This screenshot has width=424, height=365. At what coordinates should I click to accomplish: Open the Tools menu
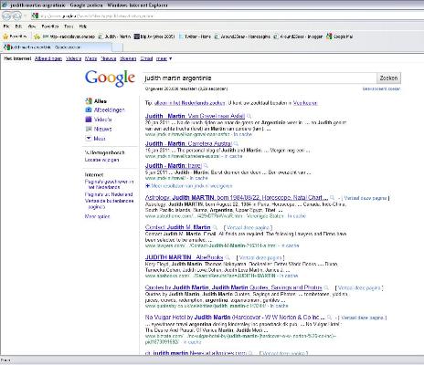[x=69, y=26]
